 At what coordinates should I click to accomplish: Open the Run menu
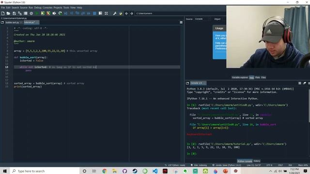point(31,8)
